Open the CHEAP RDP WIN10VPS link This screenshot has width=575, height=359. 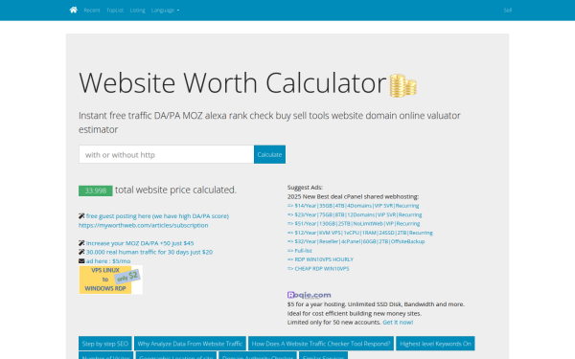318,268
